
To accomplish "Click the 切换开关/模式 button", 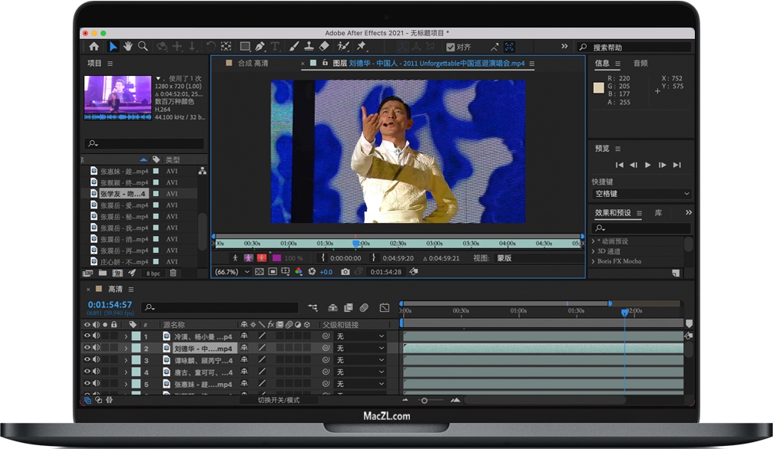I will point(278,400).
